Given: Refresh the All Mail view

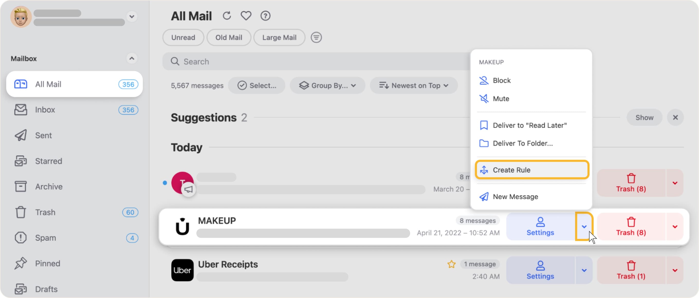Looking at the screenshot, I should tap(227, 16).
